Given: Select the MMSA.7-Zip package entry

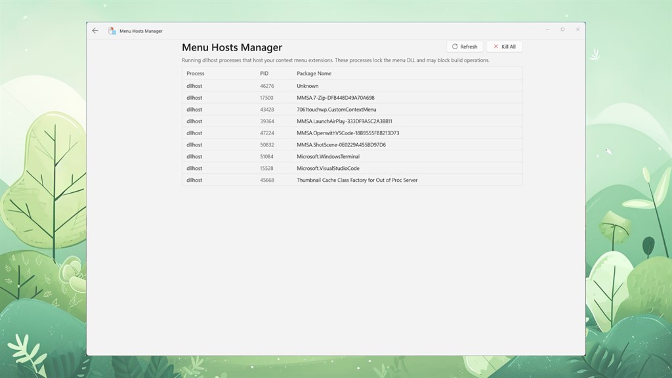Looking at the screenshot, I should click(x=335, y=98).
